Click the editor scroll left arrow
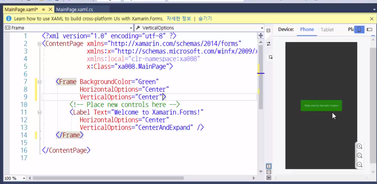Viewport: 377px width, 184px height. point(30,178)
